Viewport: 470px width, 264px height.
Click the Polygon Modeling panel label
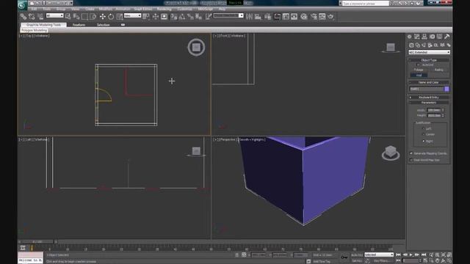point(35,30)
